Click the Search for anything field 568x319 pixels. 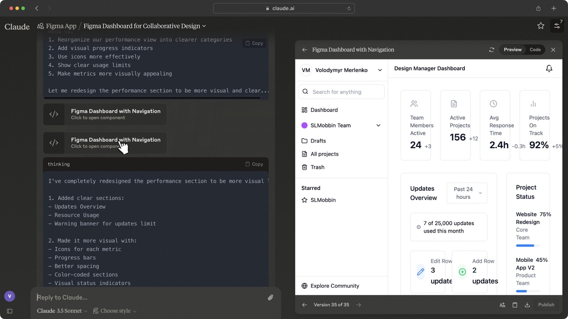coord(342,92)
